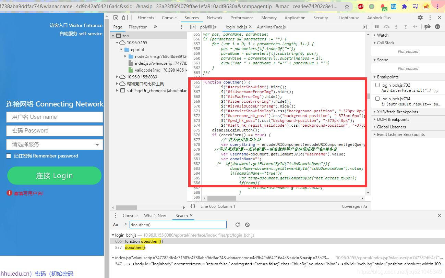Check the Remember password checkbox
This screenshot has width=445, height=278.
click(9, 156)
